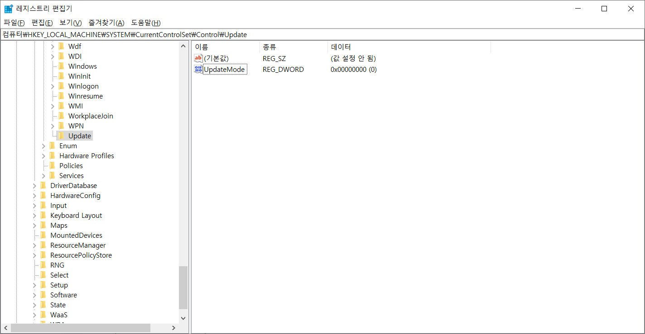Click the RNG folder icon

click(43, 265)
